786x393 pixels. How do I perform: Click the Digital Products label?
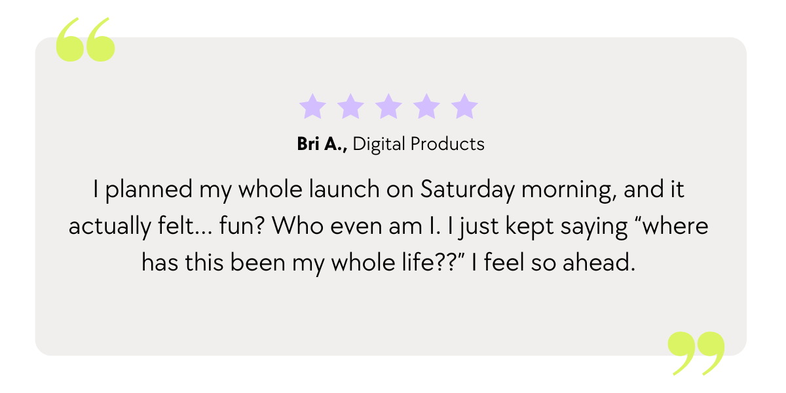click(419, 145)
